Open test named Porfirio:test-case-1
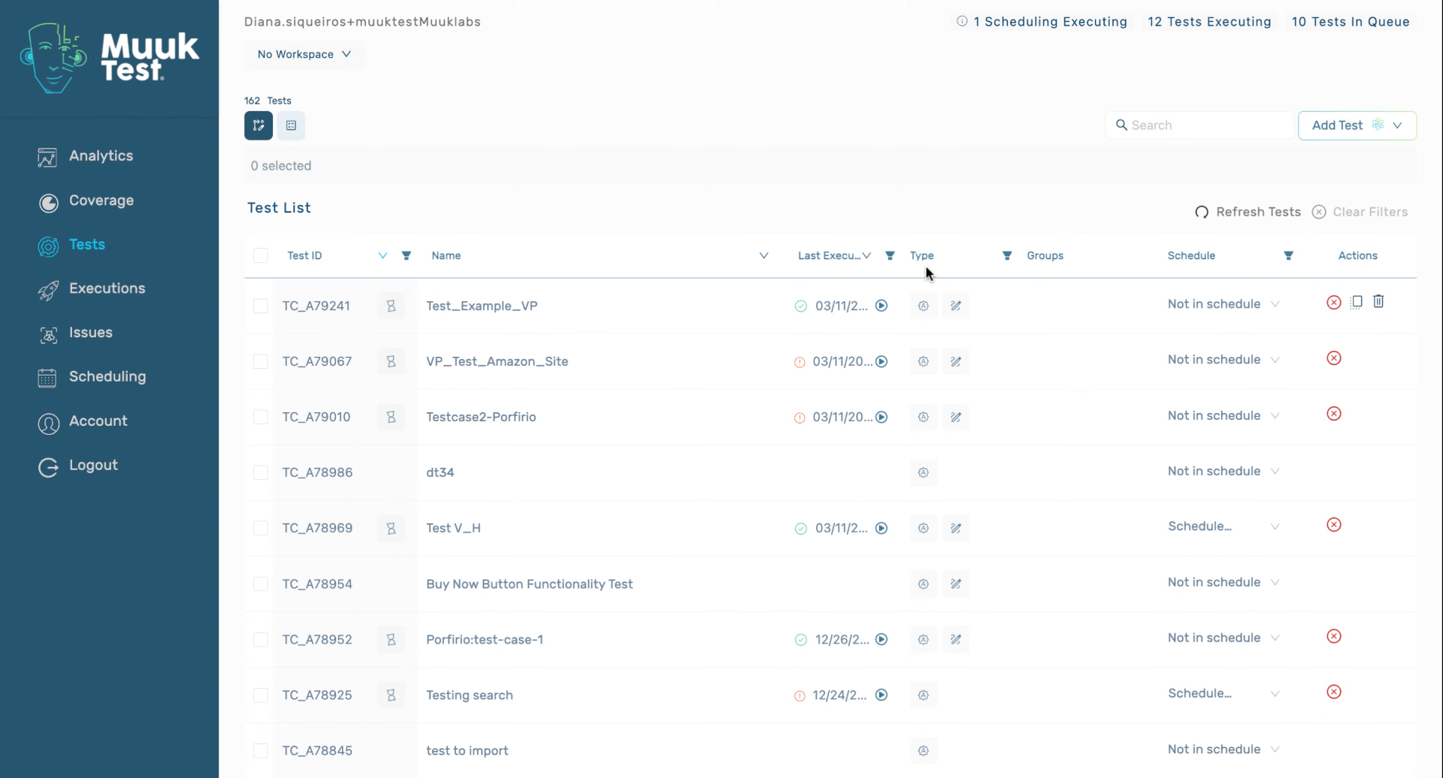The width and height of the screenshot is (1443, 778). (485, 640)
